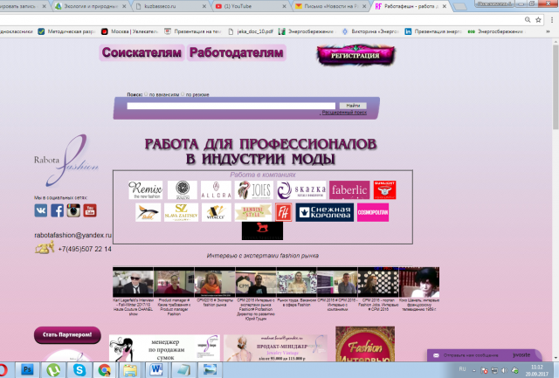Click the Skazka company logo
The width and height of the screenshot is (559, 378).
pos(301,190)
